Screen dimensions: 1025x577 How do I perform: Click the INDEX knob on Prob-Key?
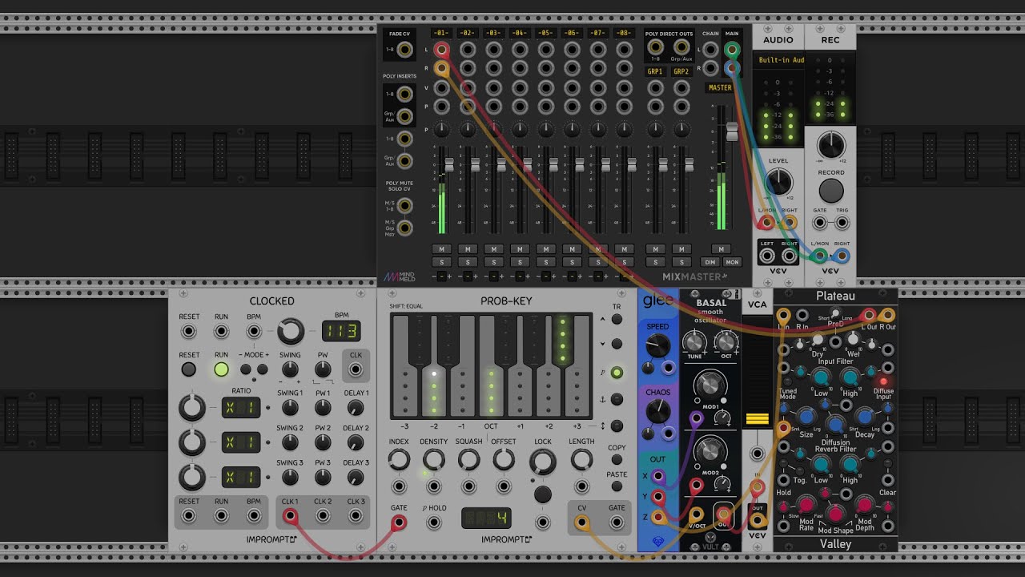tap(399, 460)
